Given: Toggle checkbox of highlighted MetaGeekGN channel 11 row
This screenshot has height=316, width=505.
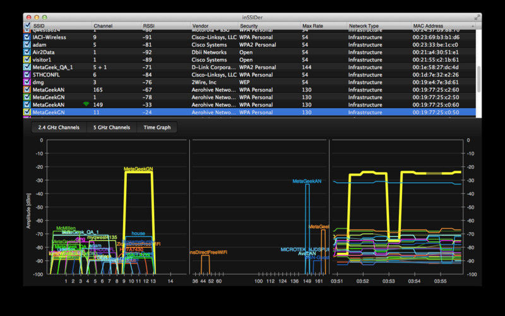Looking at the screenshot, I should point(27,112).
